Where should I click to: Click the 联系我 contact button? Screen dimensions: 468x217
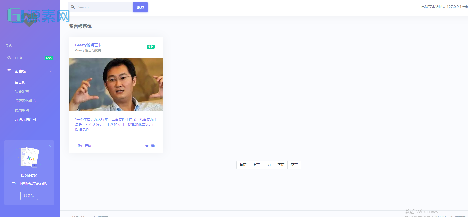[x=29, y=196]
